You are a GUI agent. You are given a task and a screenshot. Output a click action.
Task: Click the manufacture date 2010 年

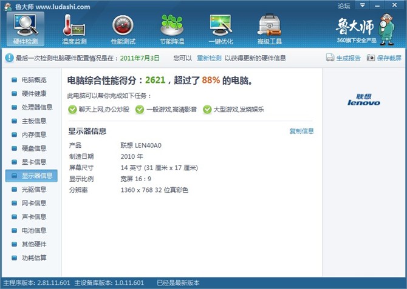(x=132, y=156)
